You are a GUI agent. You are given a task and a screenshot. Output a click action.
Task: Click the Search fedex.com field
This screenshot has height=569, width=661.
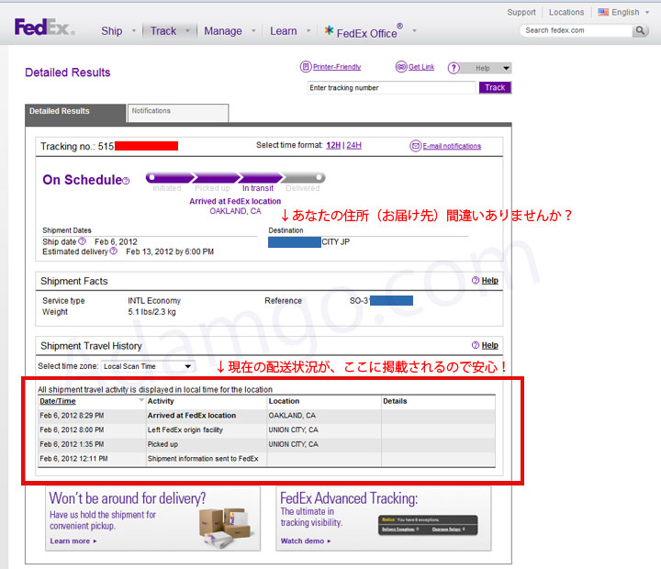(576, 30)
